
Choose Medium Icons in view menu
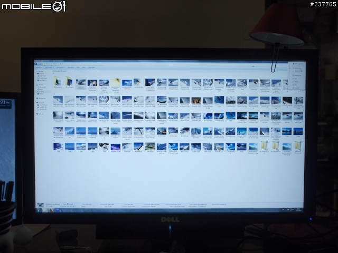point(298,71)
